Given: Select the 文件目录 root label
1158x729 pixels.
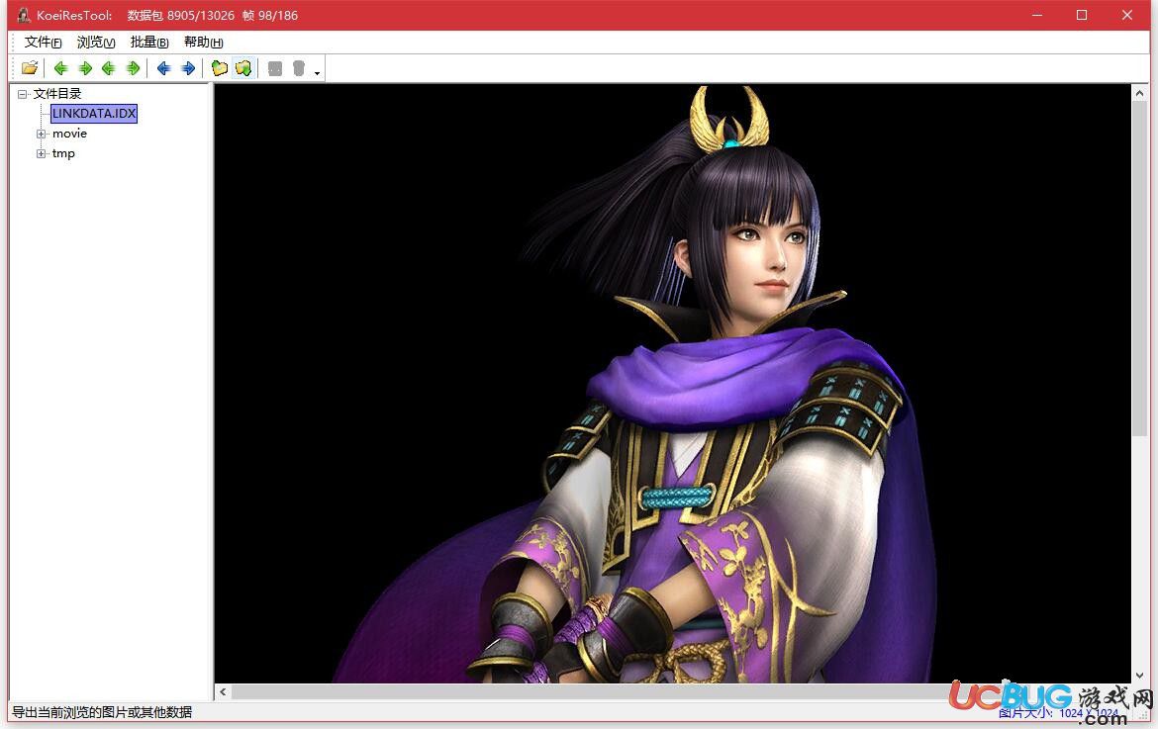Looking at the screenshot, I should click(56, 94).
